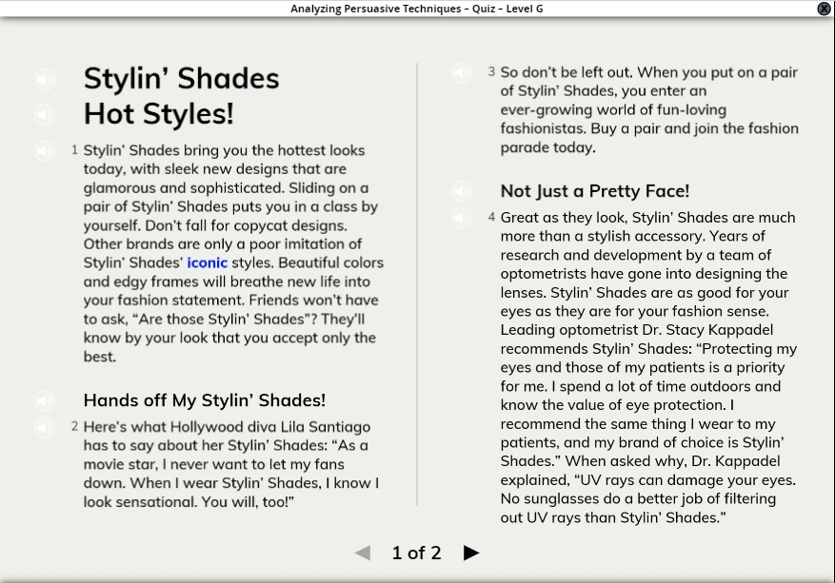Select the "Not Just a Pretty Face!" heading
The image size is (835, 583).
pos(594,190)
